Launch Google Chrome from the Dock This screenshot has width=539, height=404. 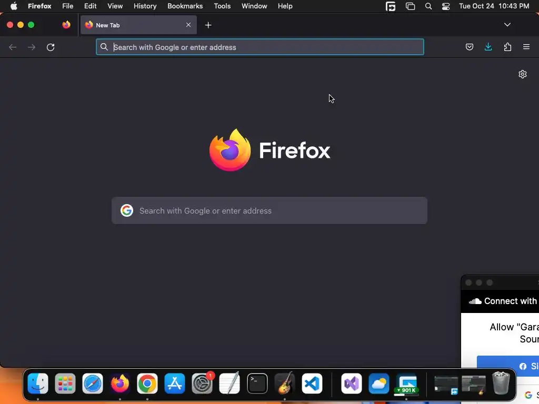[x=147, y=383]
